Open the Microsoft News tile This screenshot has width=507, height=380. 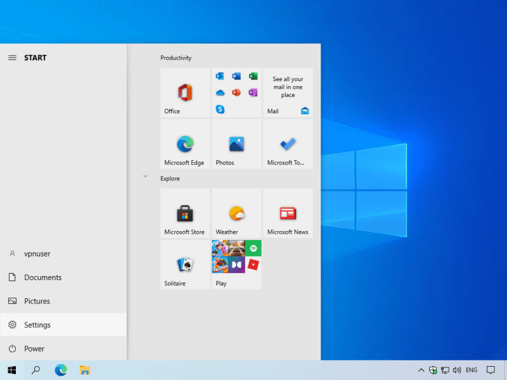click(288, 213)
